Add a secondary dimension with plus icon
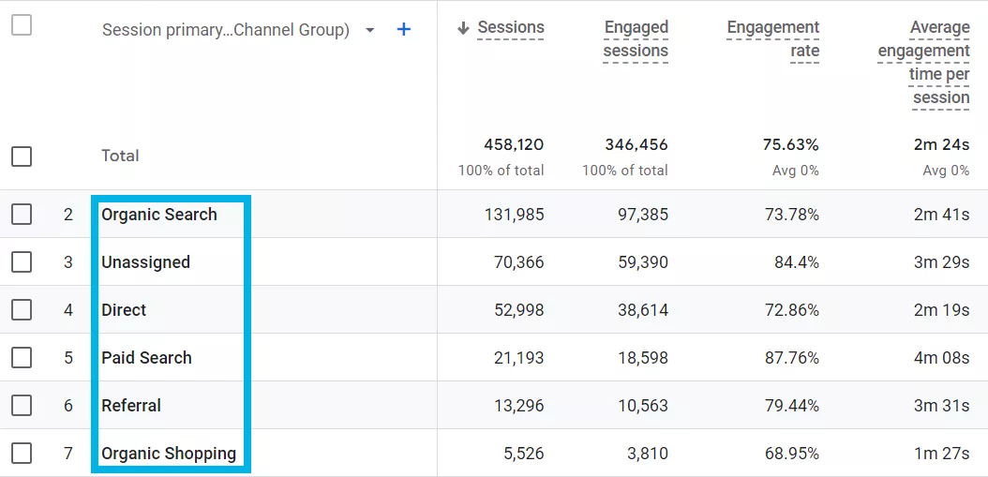 [x=404, y=29]
